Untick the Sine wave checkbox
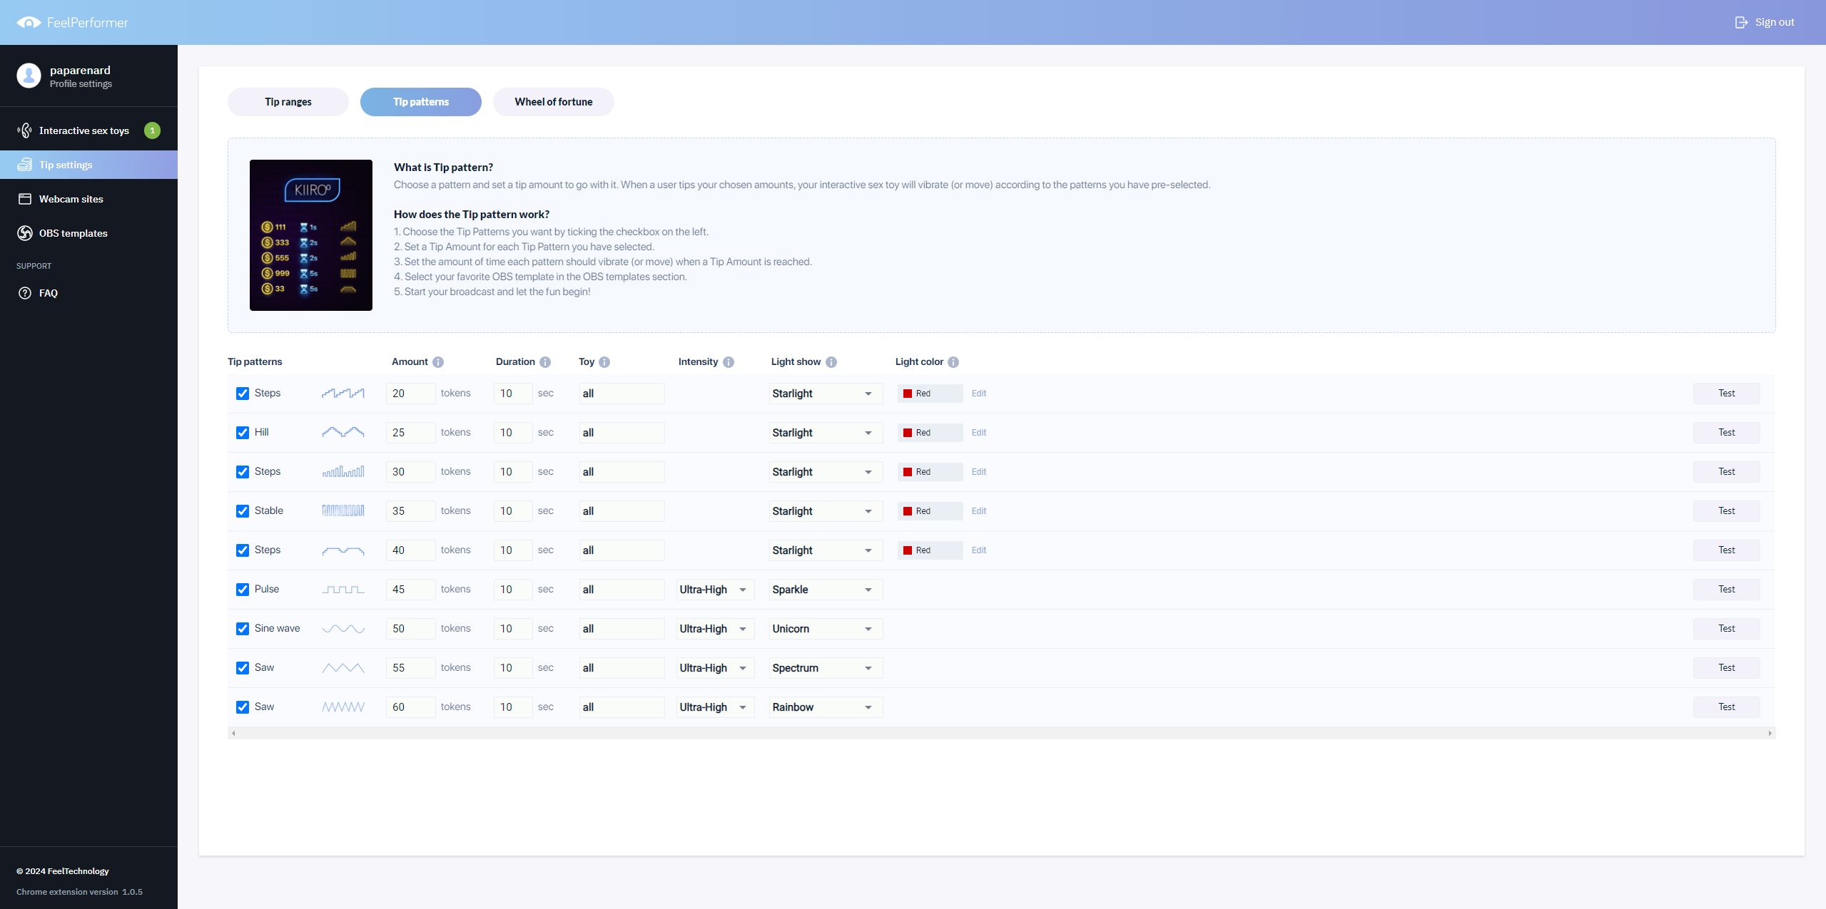 point(243,629)
